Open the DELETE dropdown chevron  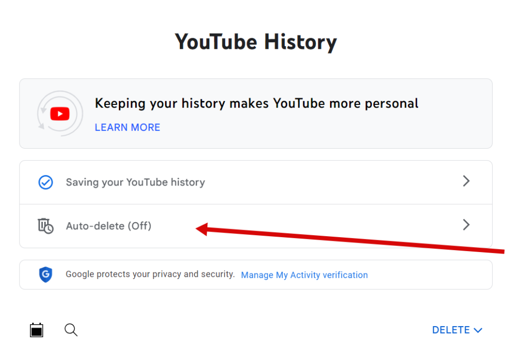478,330
